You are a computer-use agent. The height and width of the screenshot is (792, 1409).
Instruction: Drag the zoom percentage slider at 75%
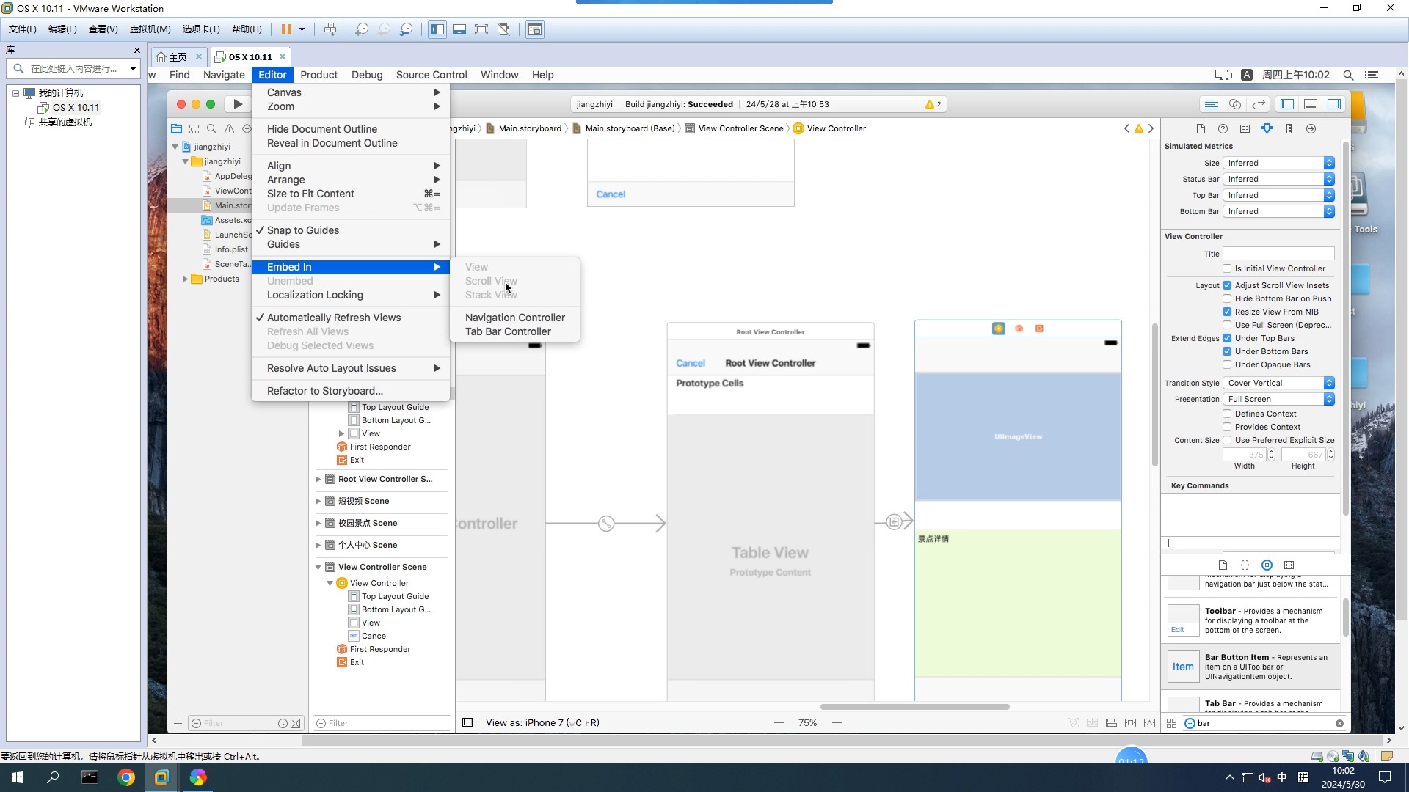tap(807, 722)
